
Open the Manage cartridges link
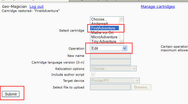[158, 7]
